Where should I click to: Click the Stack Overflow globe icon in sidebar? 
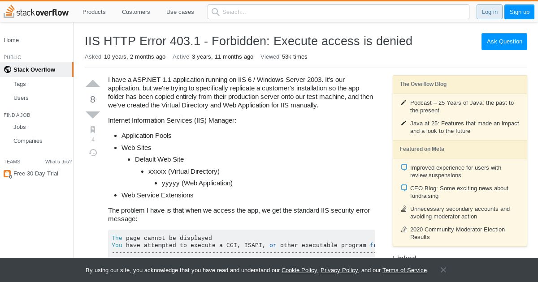click(7, 69)
